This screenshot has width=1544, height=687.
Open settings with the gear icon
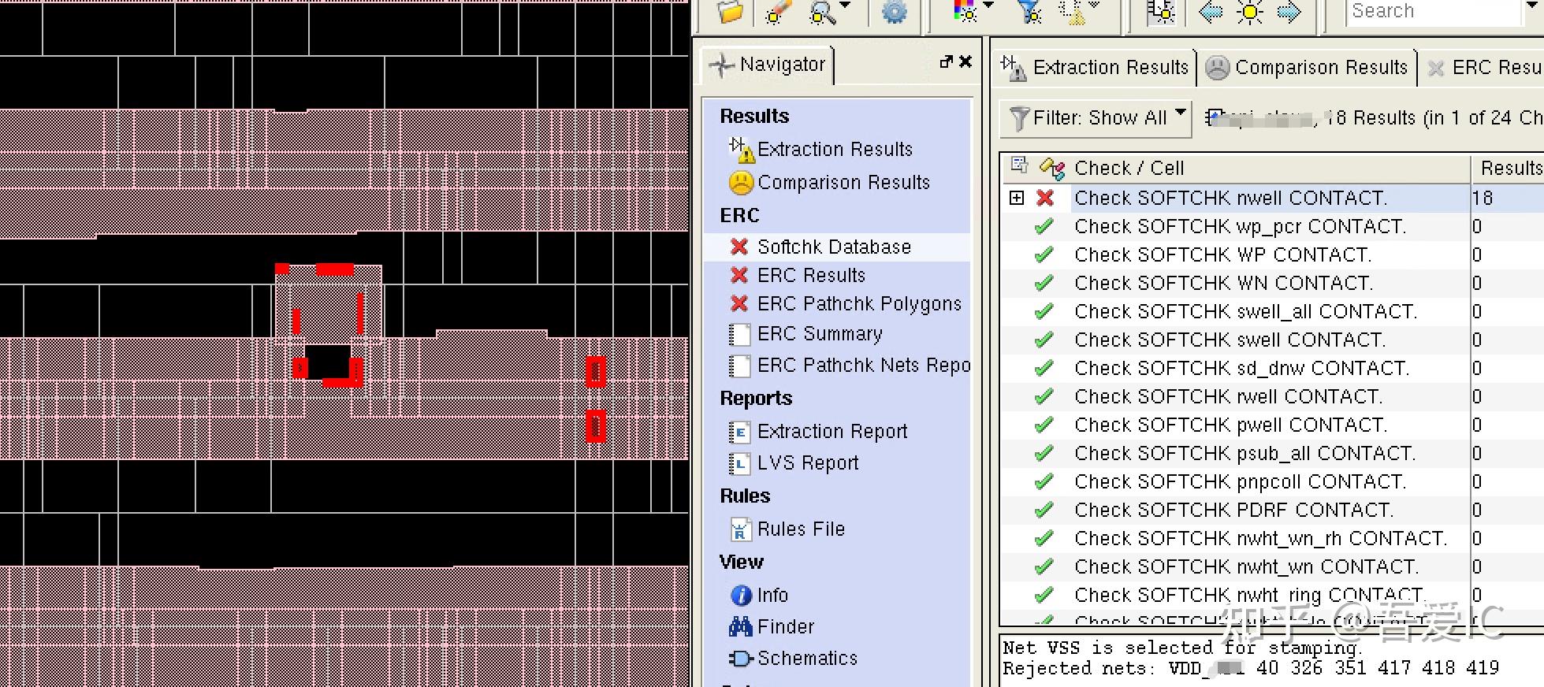pyautogui.click(x=894, y=13)
